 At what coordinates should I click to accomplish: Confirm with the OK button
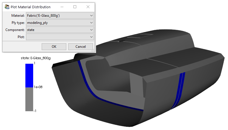pos(54,47)
